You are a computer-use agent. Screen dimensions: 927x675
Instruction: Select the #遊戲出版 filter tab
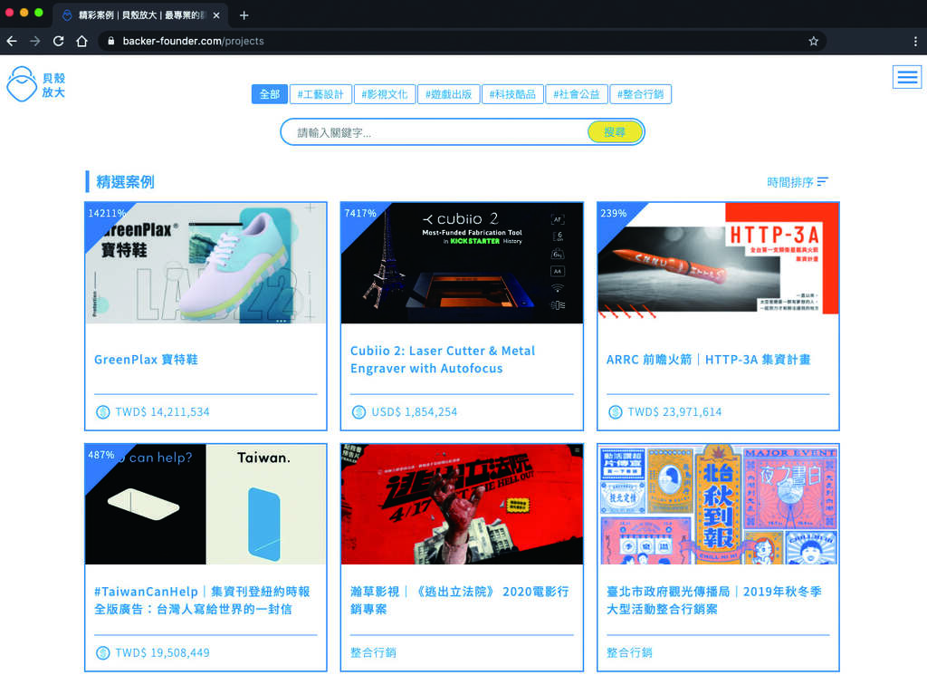pyautogui.click(x=448, y=94)
